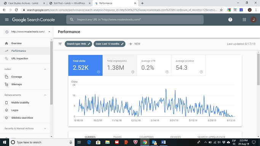Open the Logos enhancement report
The width and height of the screenshot is (260, 146).
[25, 110]
